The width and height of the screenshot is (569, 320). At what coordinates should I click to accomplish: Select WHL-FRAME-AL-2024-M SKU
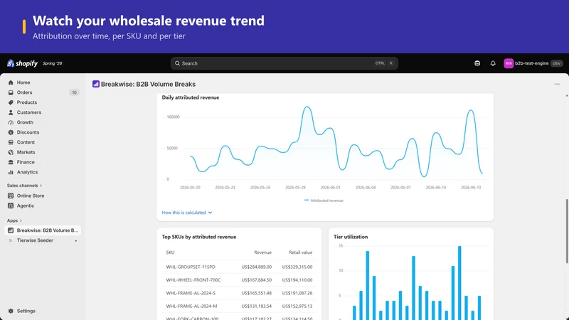coord(191,306)
